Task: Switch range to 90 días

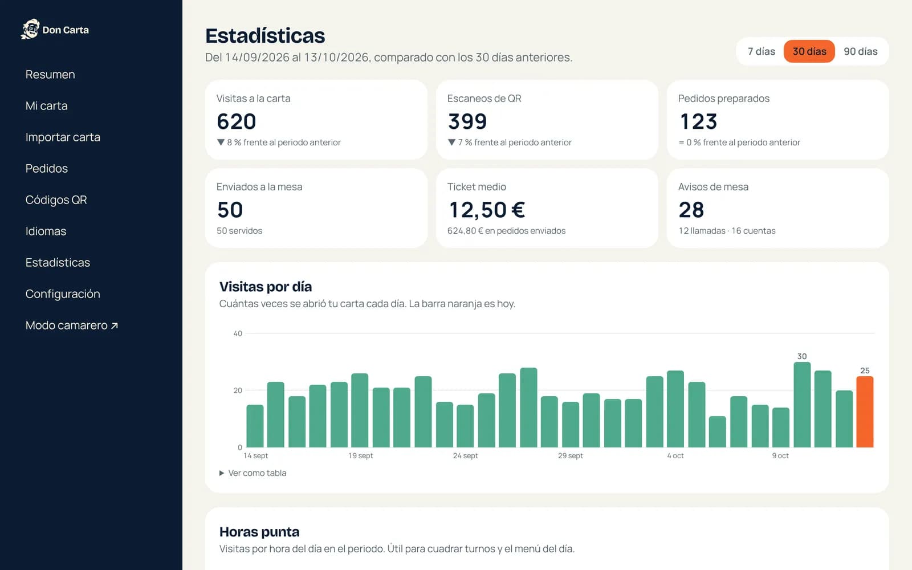Action: [860, 51]
